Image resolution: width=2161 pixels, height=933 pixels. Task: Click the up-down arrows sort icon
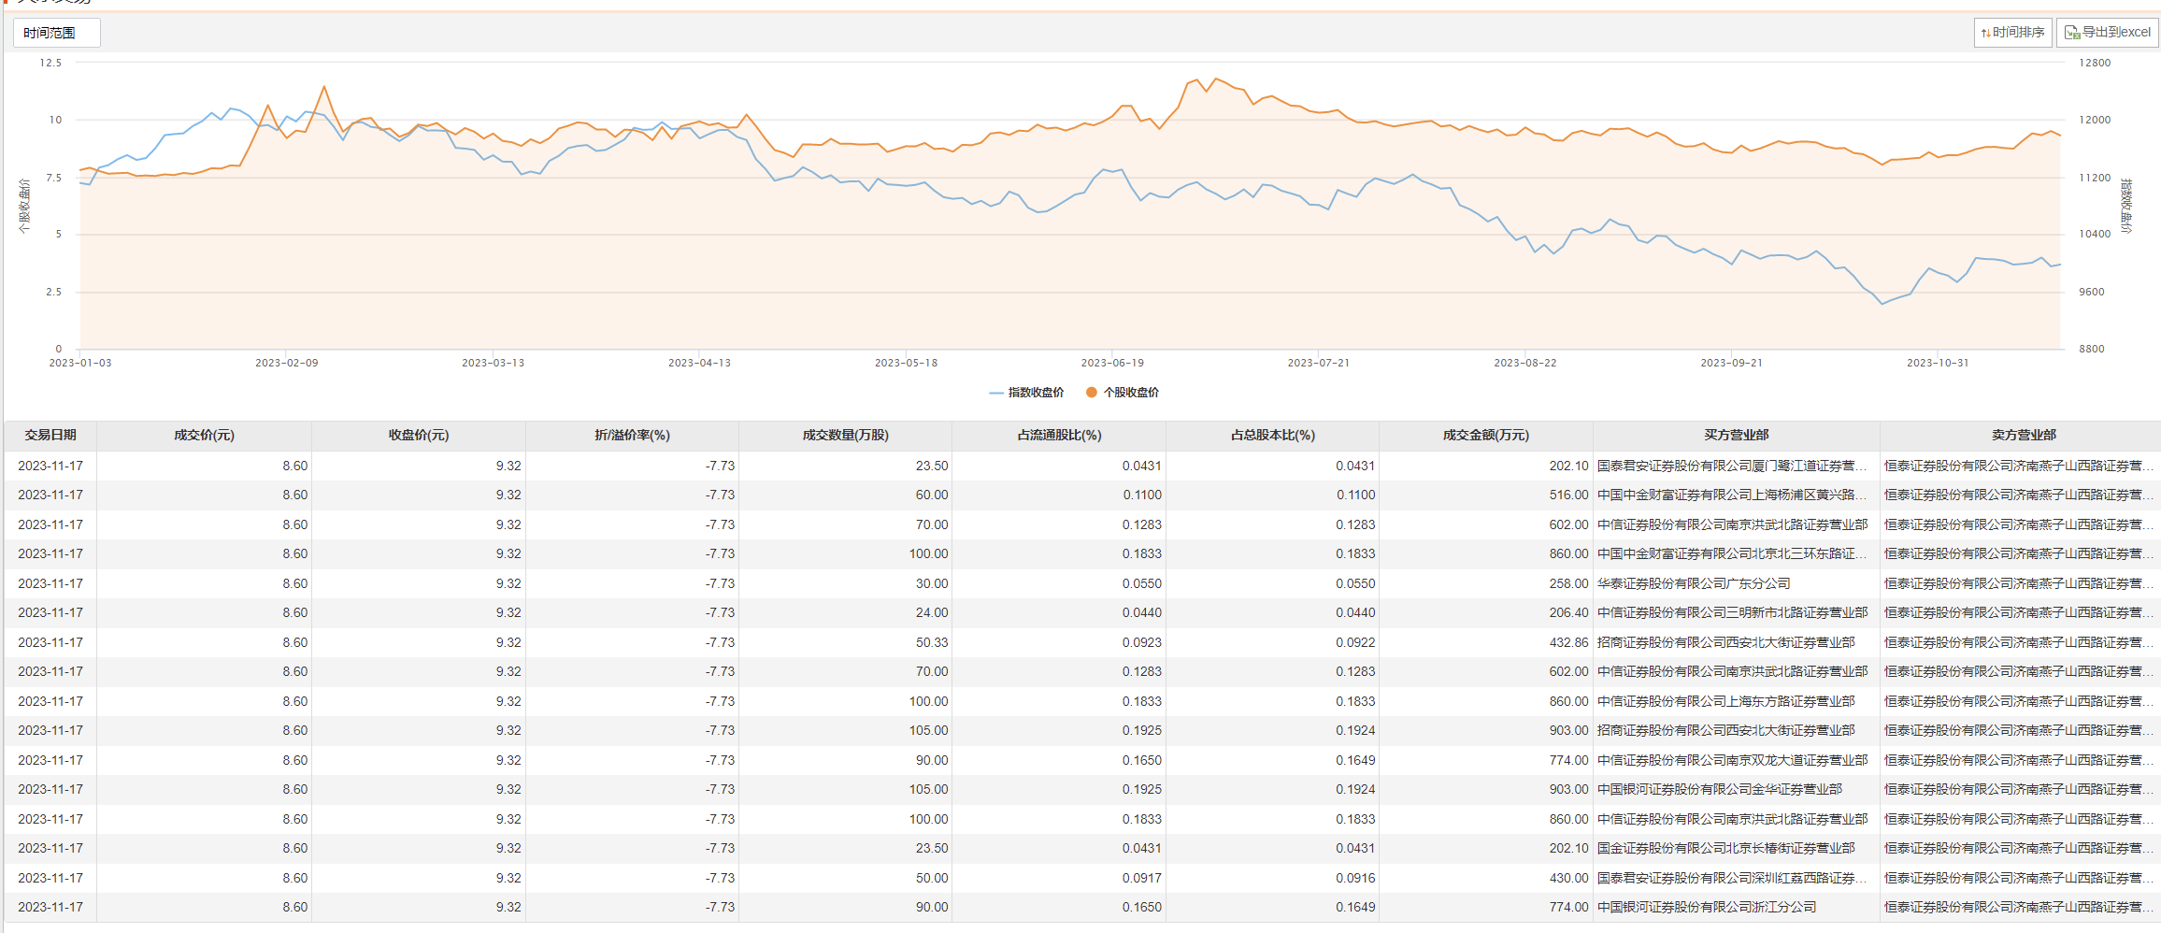pos(1985,33)
